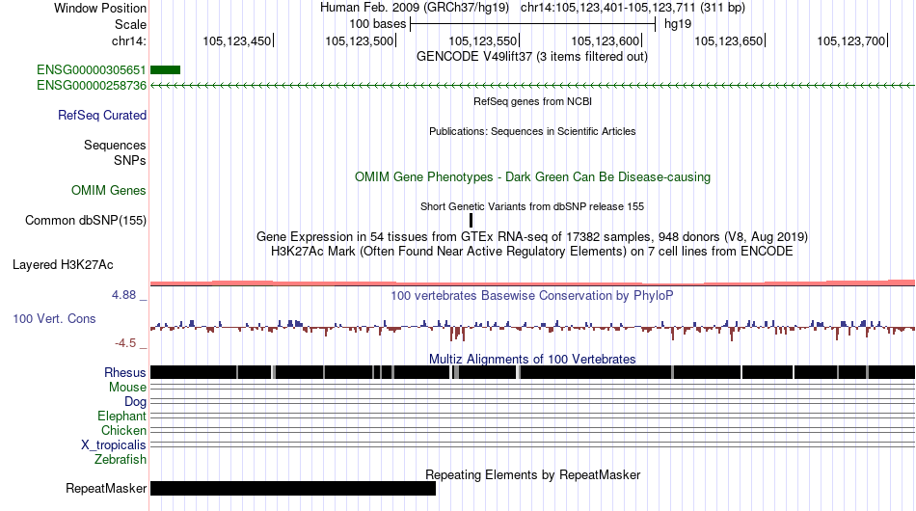This screenshot has width=916, height=511.
Task: Click the Zebrafish alignment label
Action: tap(121, 460)
